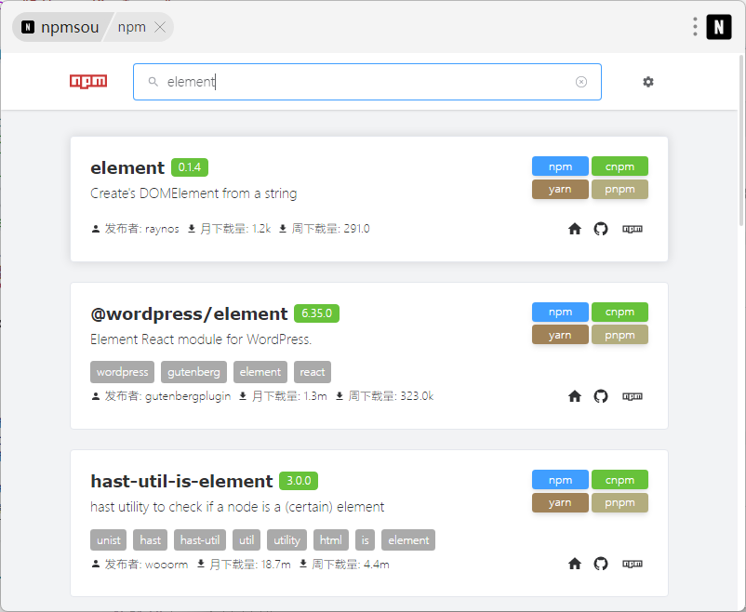746x612 pixels.
Task: Select the npmsou tab label
Action: click(70, 27)
